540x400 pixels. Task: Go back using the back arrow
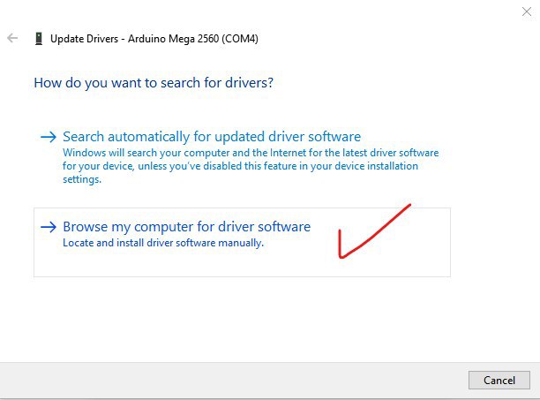click(x=12, y=38)
